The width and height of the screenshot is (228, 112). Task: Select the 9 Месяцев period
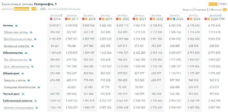click(215, 10)
